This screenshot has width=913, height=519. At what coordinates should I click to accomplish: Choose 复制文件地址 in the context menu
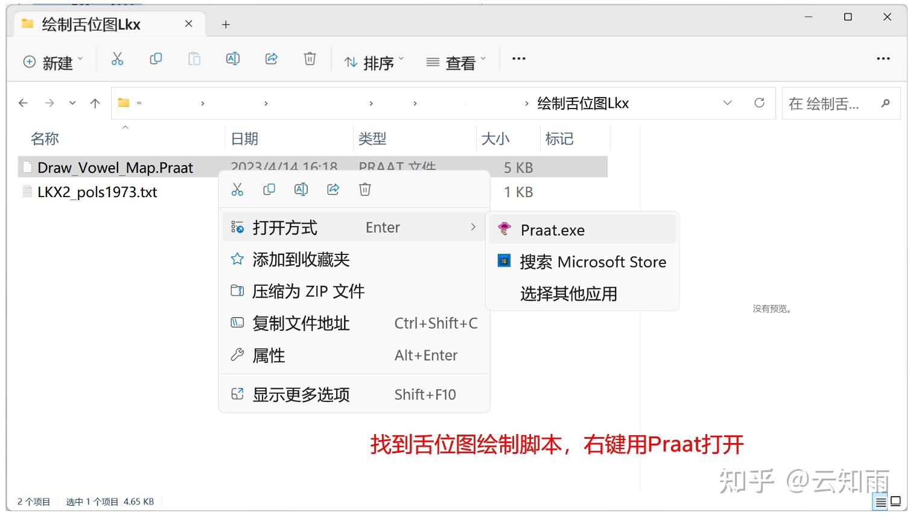354,323
